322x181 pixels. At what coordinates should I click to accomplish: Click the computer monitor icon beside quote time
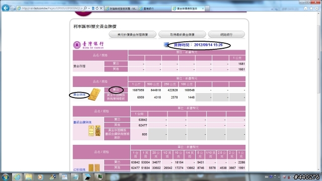(x=166, y=45)
